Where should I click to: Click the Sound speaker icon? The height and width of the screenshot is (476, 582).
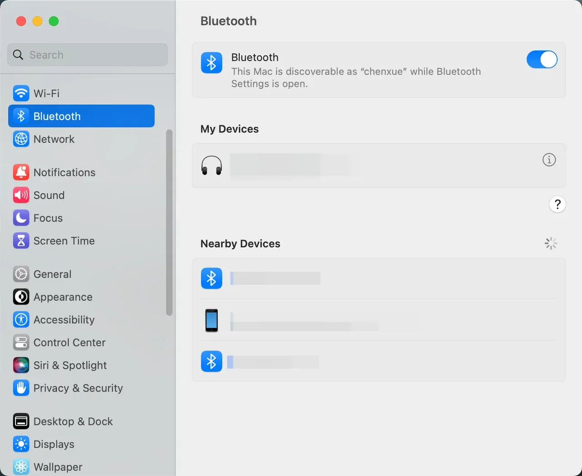tap(21, 195)
